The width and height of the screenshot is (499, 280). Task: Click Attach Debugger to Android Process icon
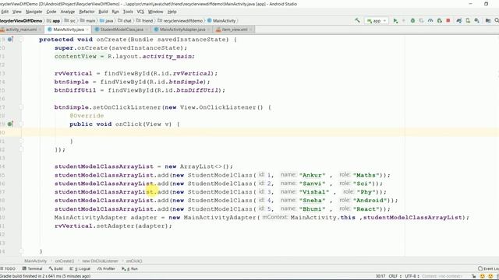click(x=439, y=21)
